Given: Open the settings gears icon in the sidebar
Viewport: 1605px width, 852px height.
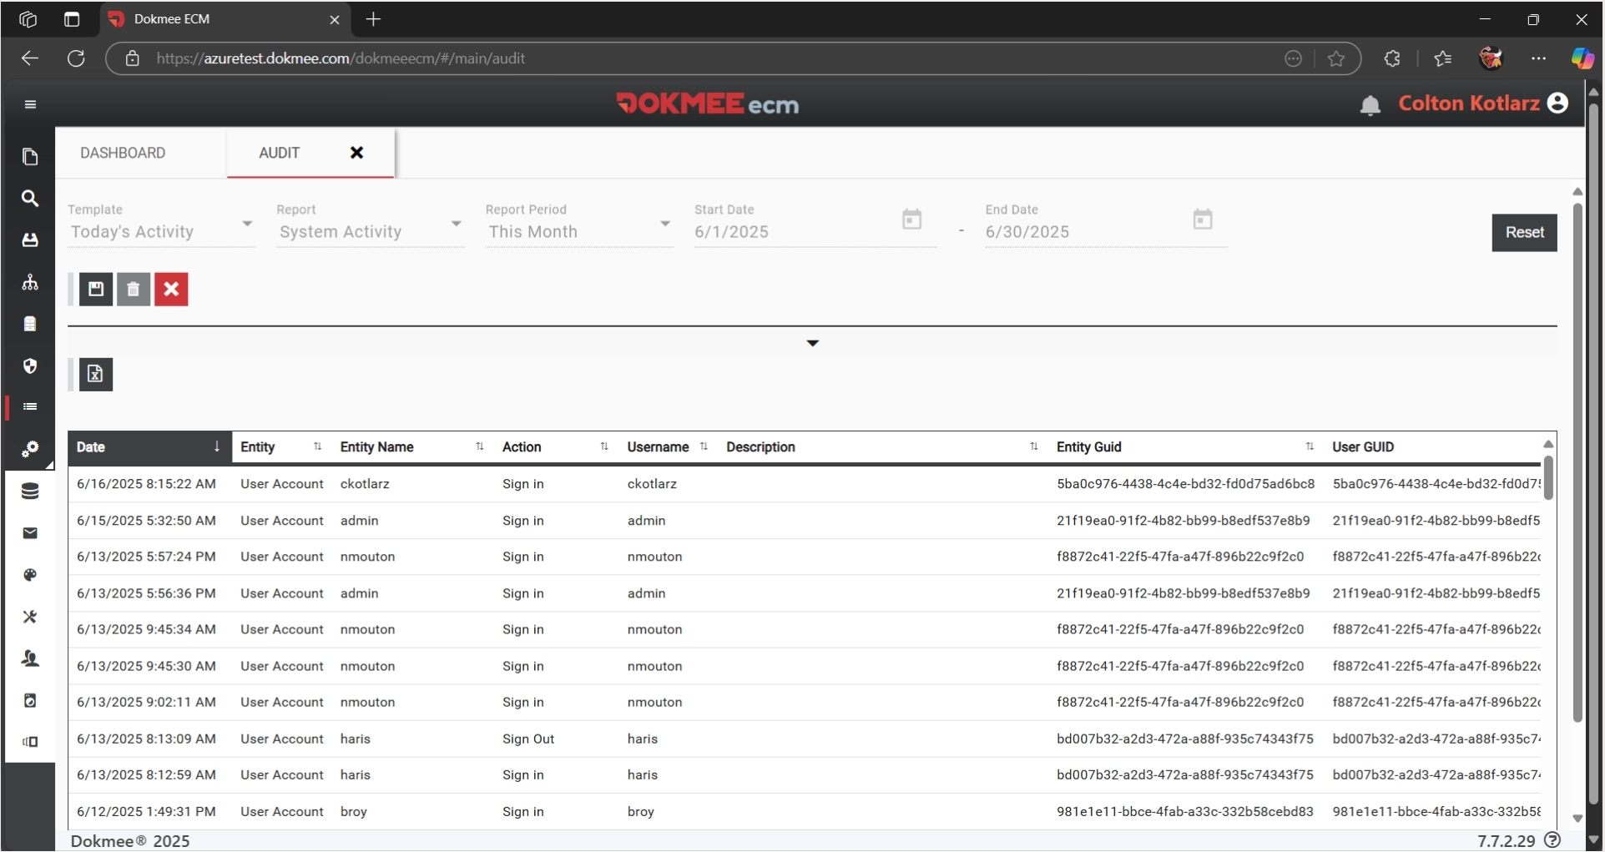Looking at the screenshot, I should pyautogui.click(x=30, y=449).
